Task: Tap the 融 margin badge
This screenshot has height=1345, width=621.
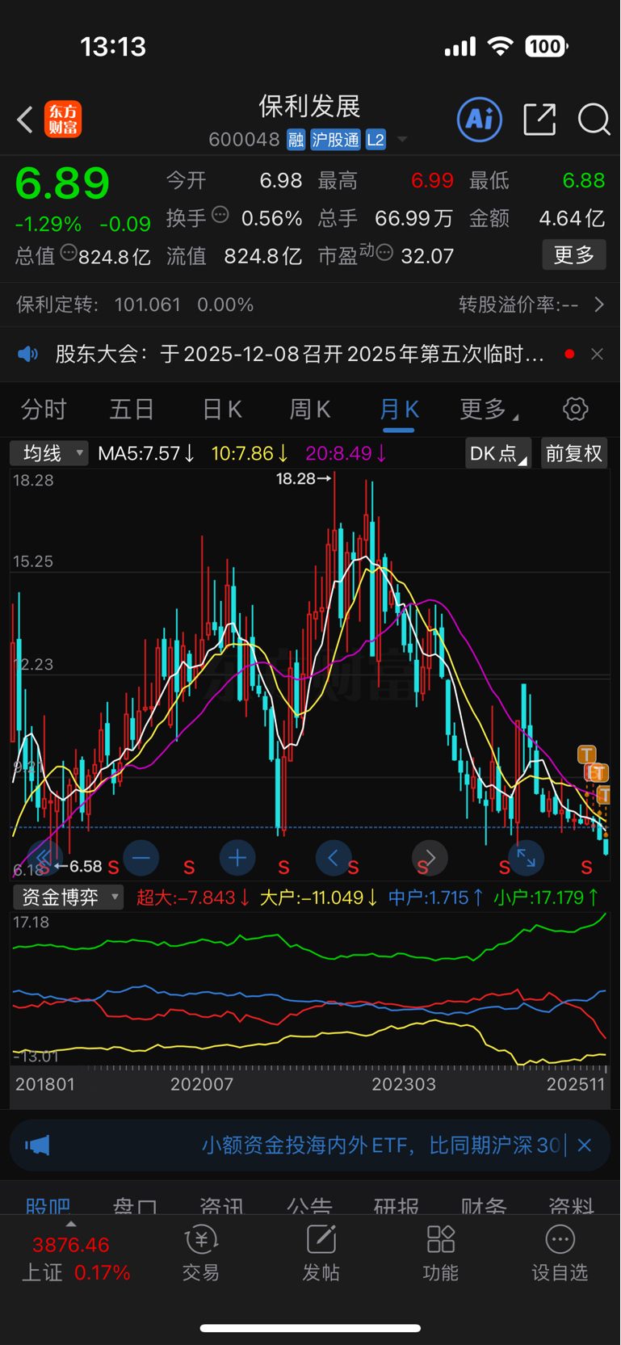Action: [x=296, y=140]
